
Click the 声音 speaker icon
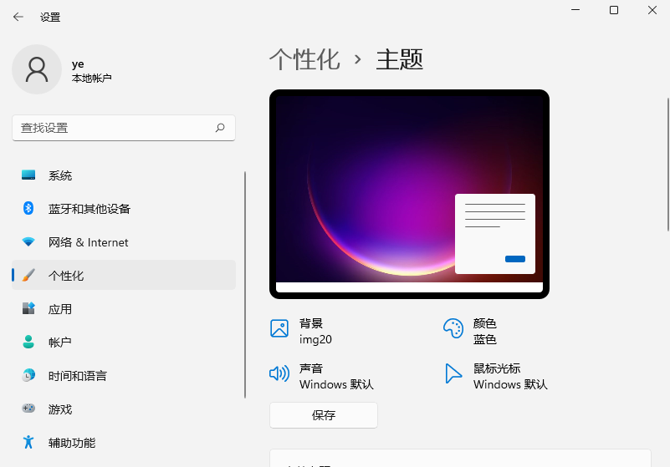coord(279,373)
